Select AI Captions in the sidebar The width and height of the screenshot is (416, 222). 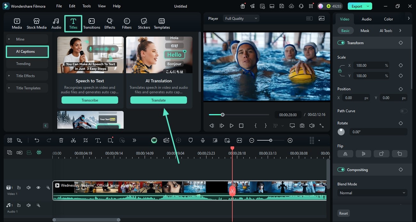27,51
